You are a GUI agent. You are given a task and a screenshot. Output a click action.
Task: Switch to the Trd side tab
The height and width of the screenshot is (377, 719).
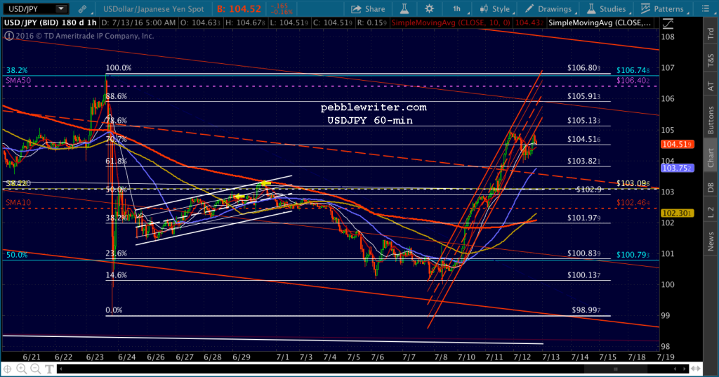(711, 34)
